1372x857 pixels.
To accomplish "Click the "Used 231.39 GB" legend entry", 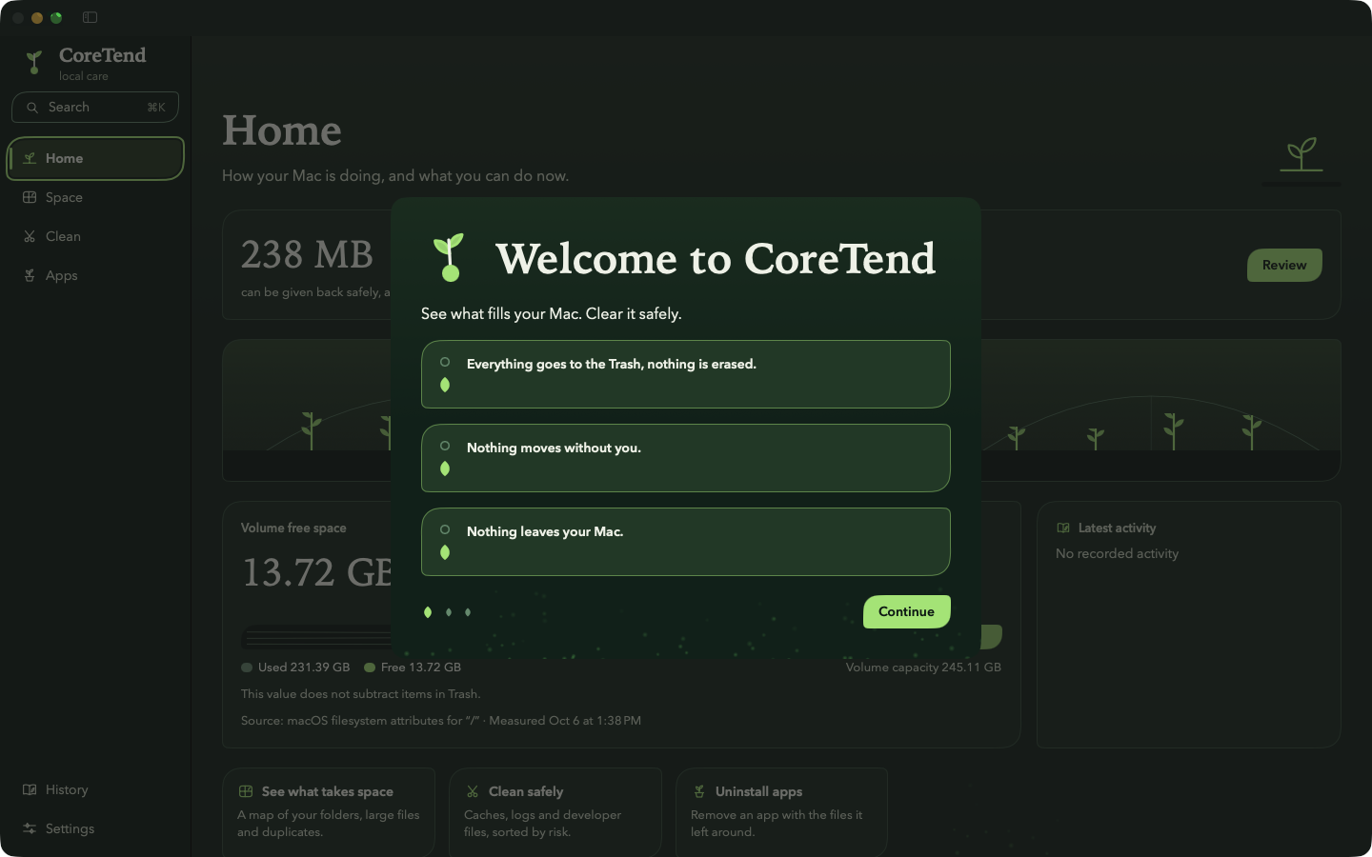I will pyautogui.click(x=295, y=668).
